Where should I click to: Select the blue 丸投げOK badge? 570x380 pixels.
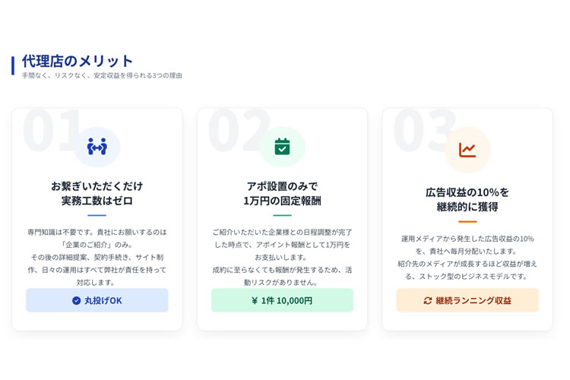click(97, 300)
